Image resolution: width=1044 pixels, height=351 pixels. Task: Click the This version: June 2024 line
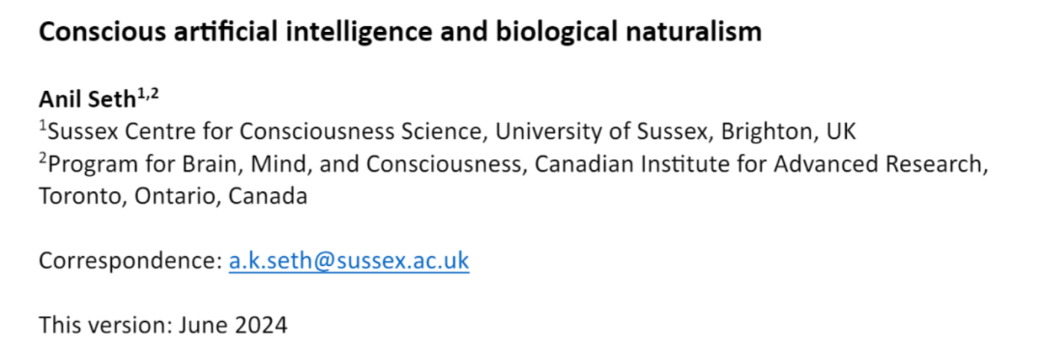click(163, 325)
